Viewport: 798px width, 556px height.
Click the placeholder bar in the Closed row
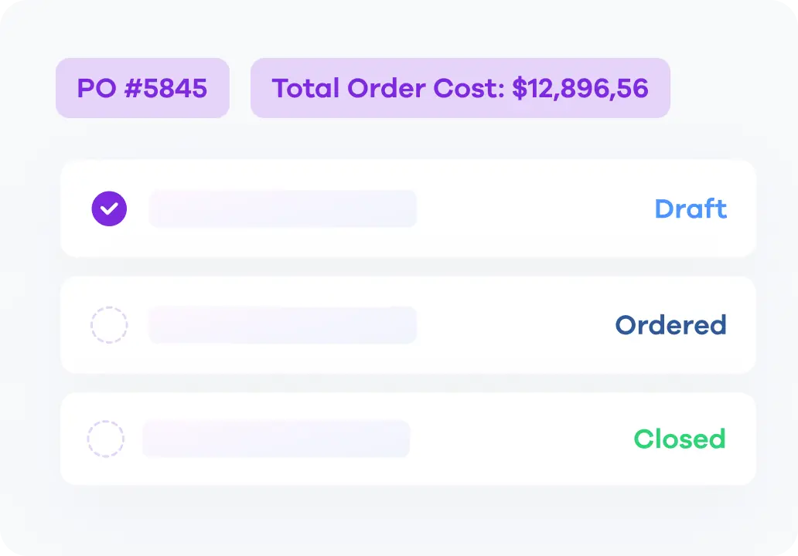276,439
